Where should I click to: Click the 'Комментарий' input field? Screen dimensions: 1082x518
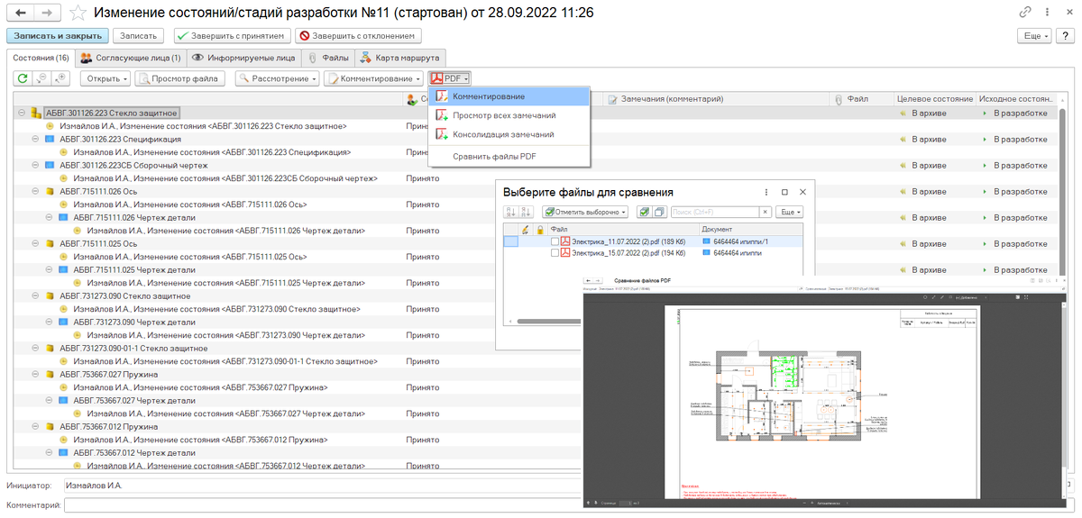tap(323, 505)
